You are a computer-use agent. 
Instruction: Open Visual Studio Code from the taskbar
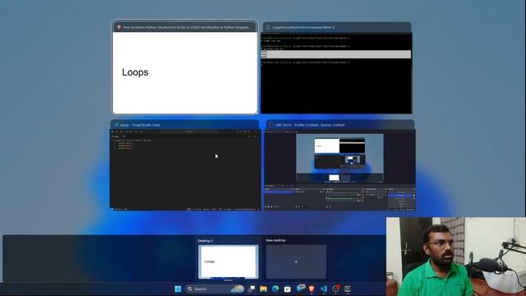(x=324, y=289)
